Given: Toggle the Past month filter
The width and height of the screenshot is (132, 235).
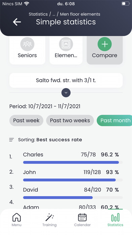Looking at the screenshot, I should pyautogui.click(x=114, y=121).
